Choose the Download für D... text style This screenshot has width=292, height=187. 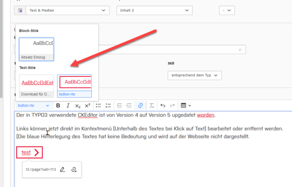click(x=36, y=86)
